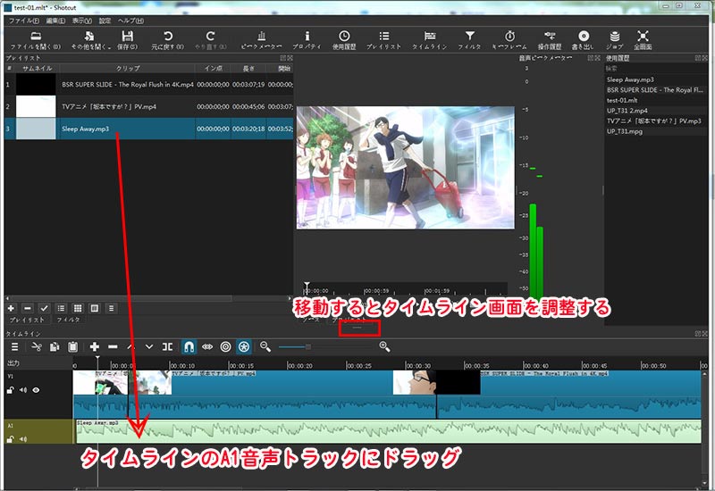
Task: Split clip at playhead
Action: pos(167,347)
